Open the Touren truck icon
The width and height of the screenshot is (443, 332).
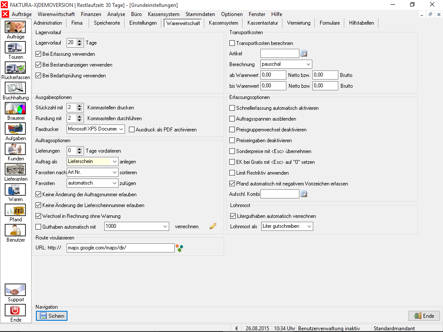click(x=15, y=48)
